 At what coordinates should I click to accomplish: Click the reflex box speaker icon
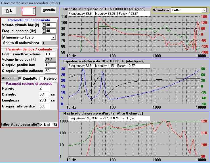click(29, 11)
